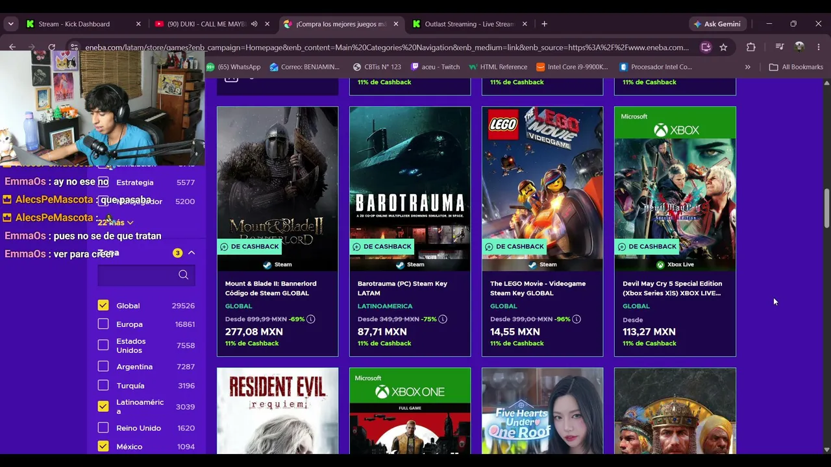Check the Reino Unido region checkbox
The image size is (831, 467).
[x=103, y=427]
